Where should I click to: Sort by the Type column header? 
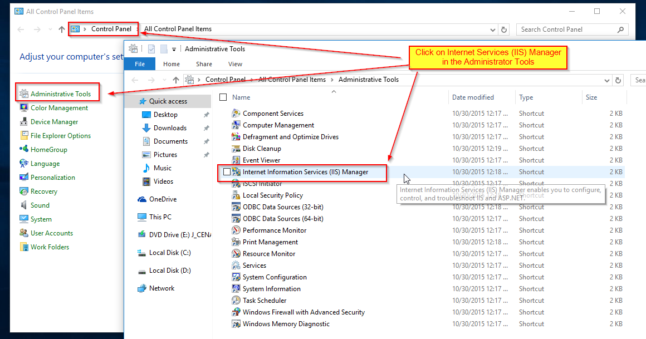pyautogui.click(x=526, y=97)
